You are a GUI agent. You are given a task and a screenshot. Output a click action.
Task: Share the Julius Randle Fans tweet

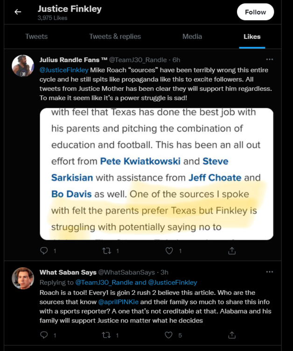click(x=232, y=251)
